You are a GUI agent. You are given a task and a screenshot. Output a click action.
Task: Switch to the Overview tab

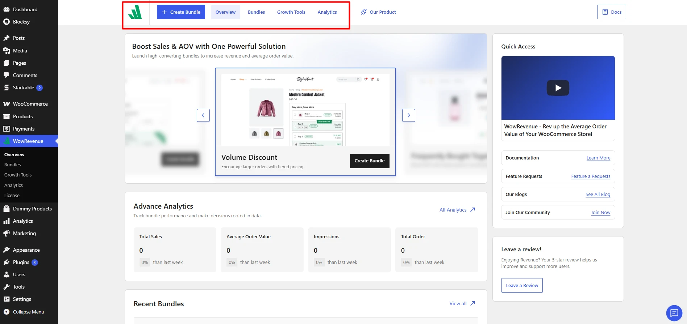[x=225, y=12]
